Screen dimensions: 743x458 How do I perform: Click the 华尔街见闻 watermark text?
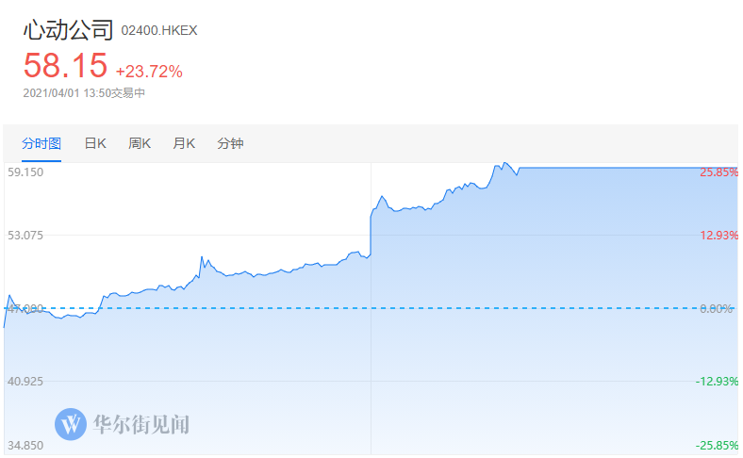(x=141, y=424)
